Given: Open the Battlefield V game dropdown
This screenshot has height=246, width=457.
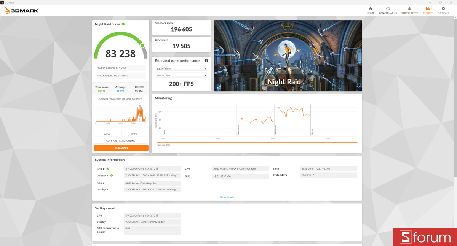Looking at the screenshot, I should (181, 69).
